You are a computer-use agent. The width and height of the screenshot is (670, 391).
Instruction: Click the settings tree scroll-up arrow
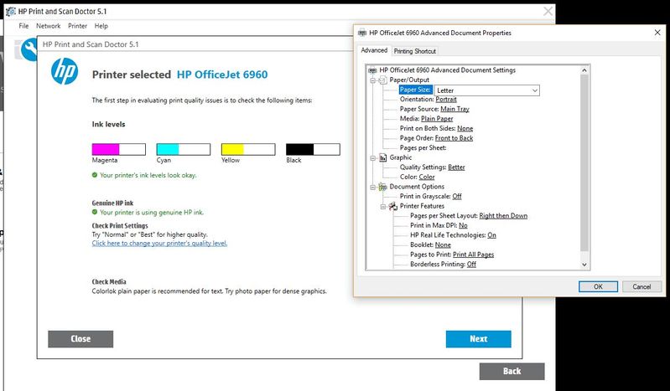pyautogui.click(x=584, y=70)
